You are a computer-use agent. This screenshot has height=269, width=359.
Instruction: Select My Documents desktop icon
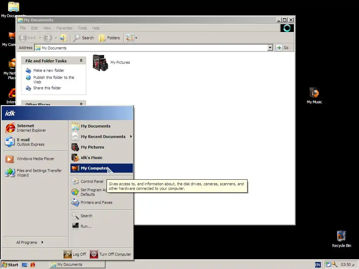point(13,10)
